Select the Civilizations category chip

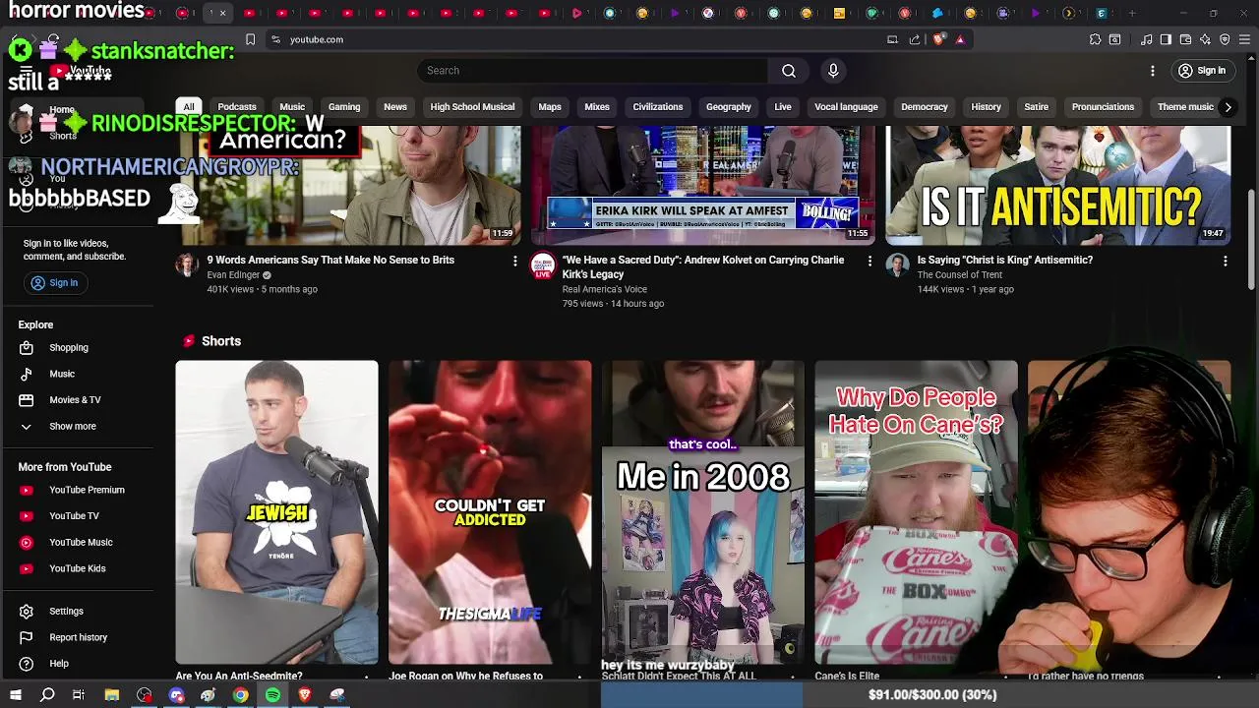click(658, 107)
